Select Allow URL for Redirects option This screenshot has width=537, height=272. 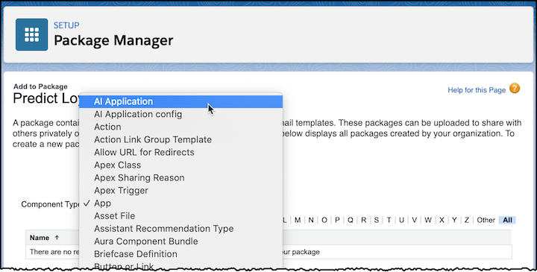(x=180, y=152)
